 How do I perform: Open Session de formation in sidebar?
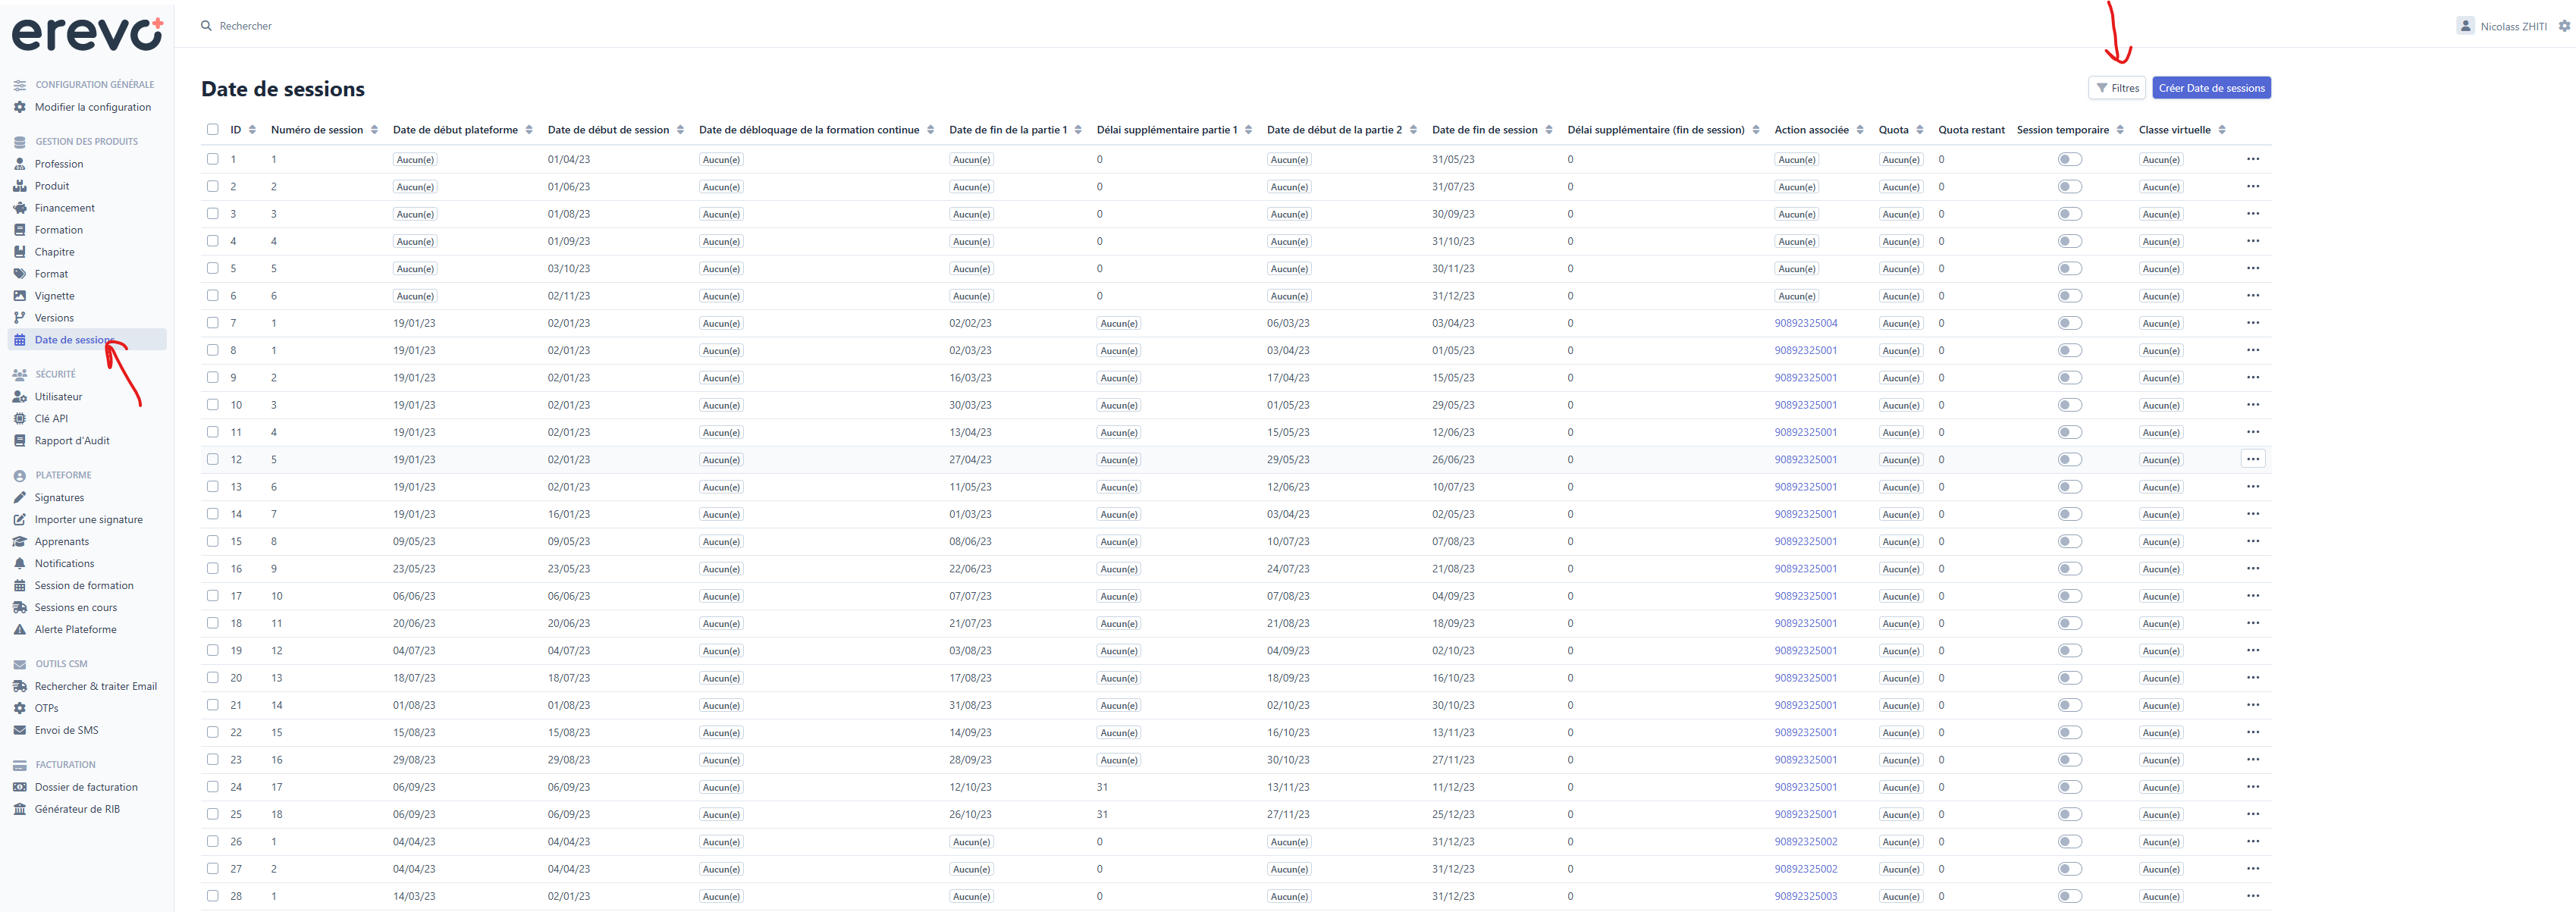(86, 586)
